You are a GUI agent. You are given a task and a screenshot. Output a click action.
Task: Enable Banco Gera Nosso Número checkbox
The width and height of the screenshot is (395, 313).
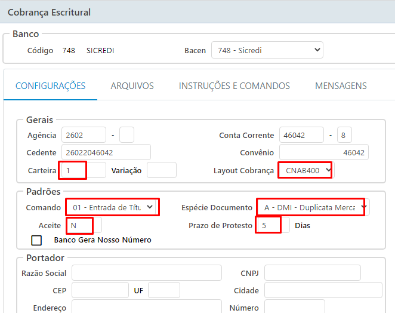(x=36, y=240)
